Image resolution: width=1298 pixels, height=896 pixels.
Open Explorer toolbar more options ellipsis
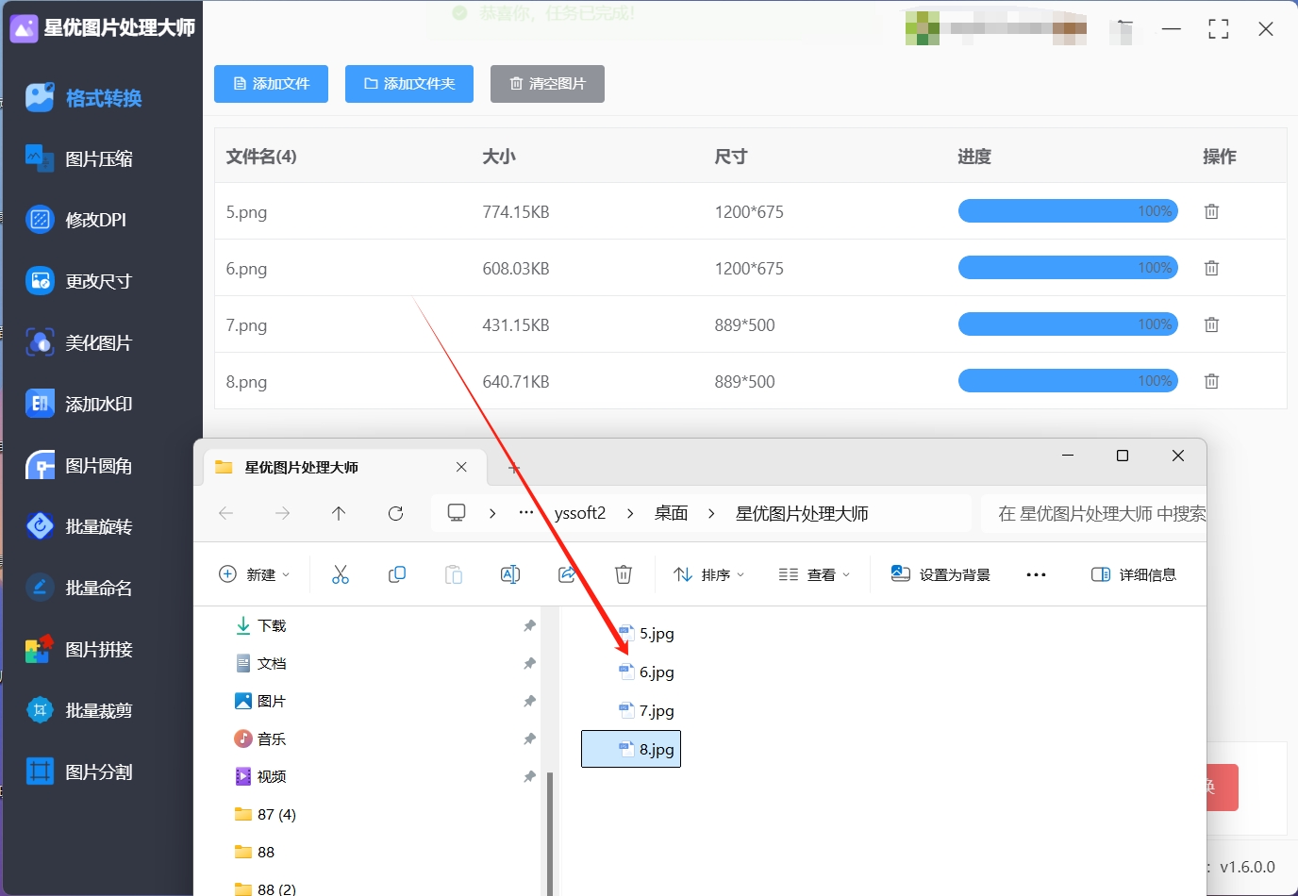click(1036, 574)
